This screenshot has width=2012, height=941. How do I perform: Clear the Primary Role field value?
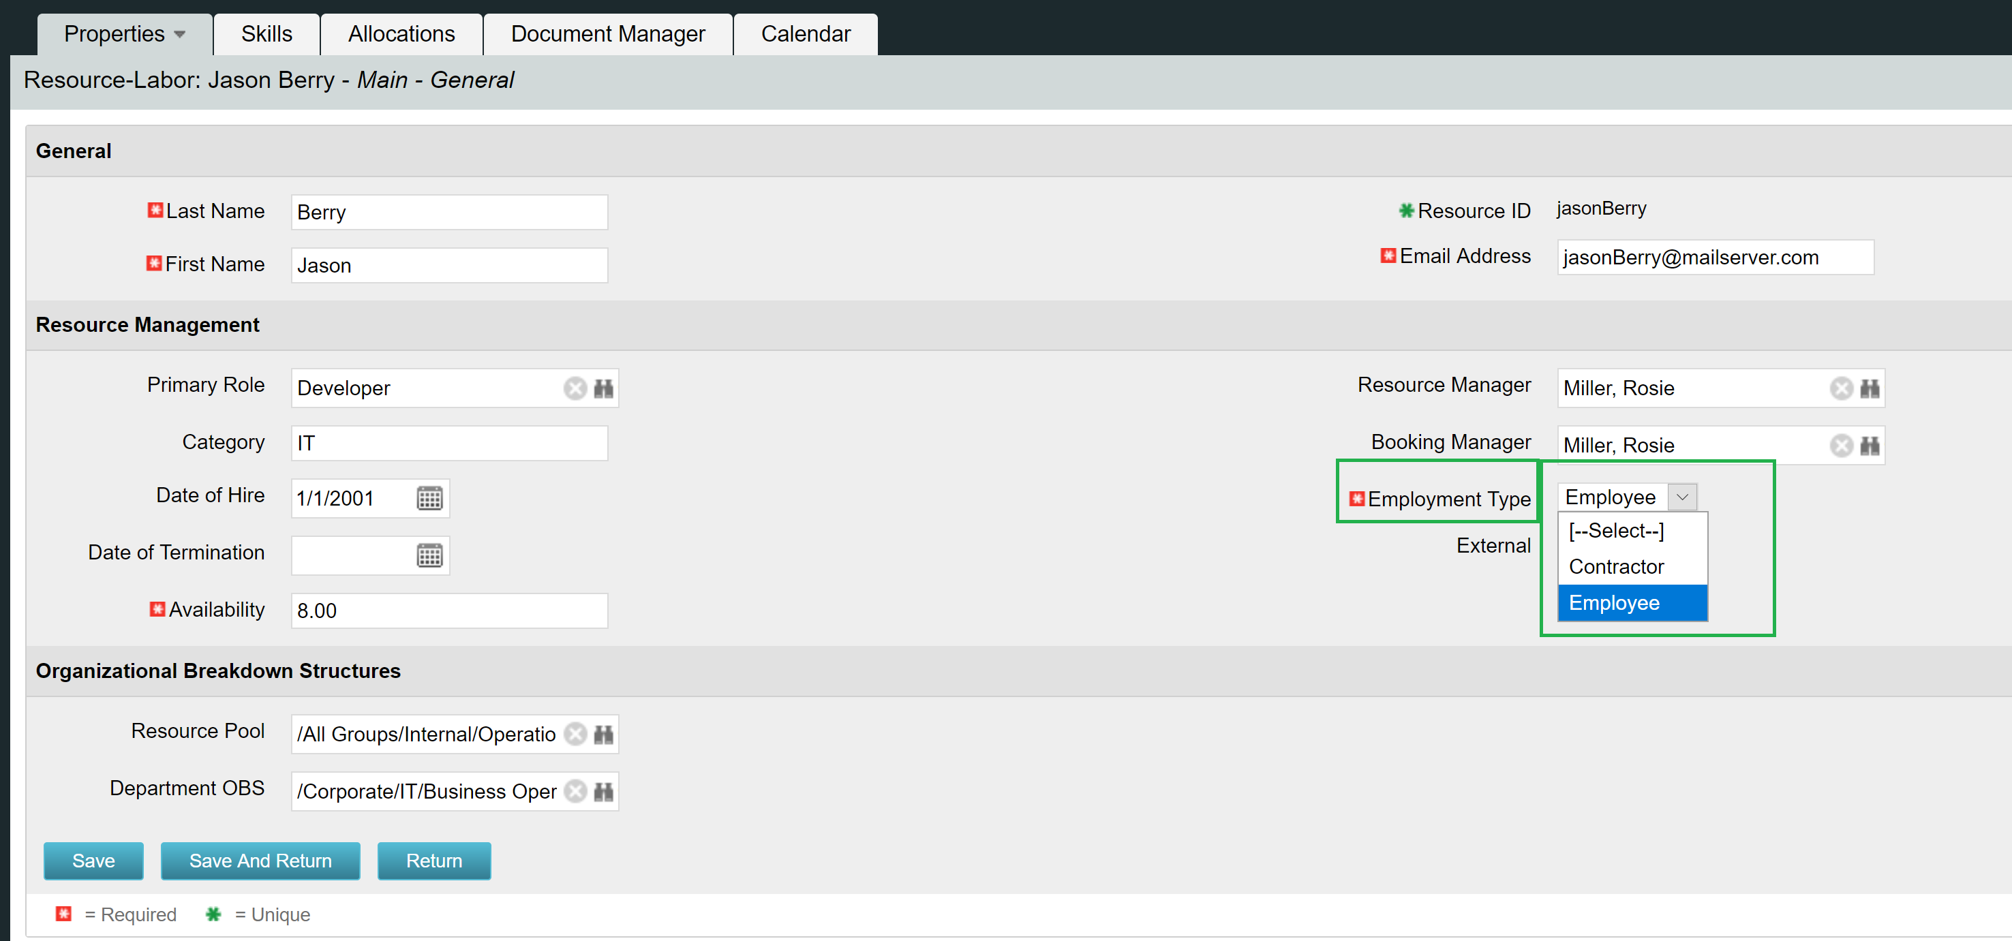tap(575, 388)
